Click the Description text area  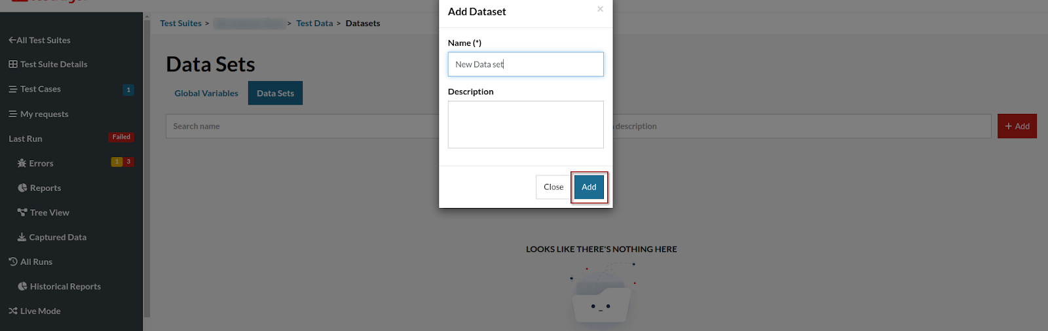click(525, 124)
